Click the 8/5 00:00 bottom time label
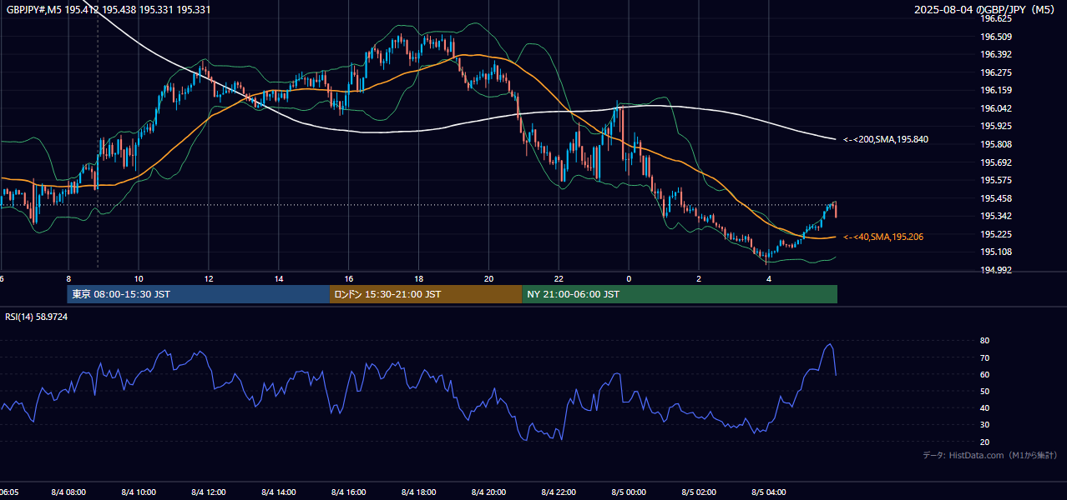The width and height of the screenshot is (1067, 500). coord(630,492)
